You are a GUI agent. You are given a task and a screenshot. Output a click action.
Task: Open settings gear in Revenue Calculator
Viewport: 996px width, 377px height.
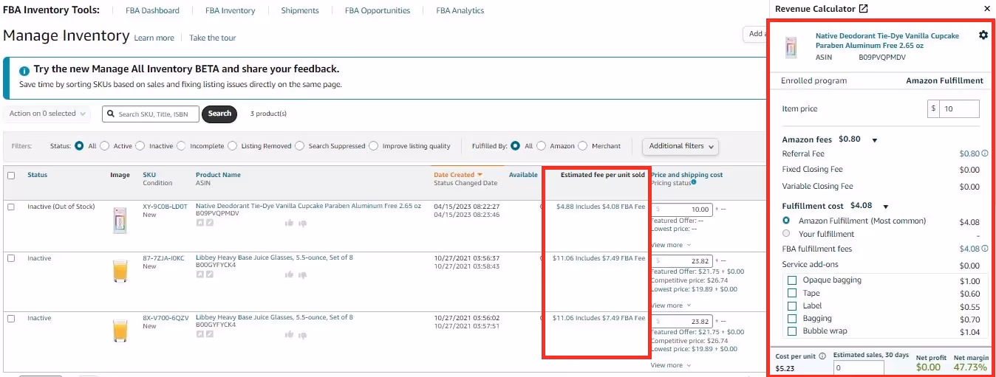(x=983, y=35)
